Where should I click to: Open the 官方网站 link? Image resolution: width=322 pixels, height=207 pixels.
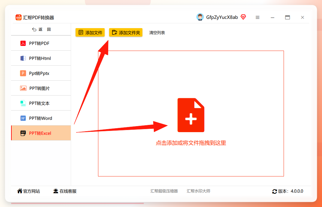click(x=28, y=191)
